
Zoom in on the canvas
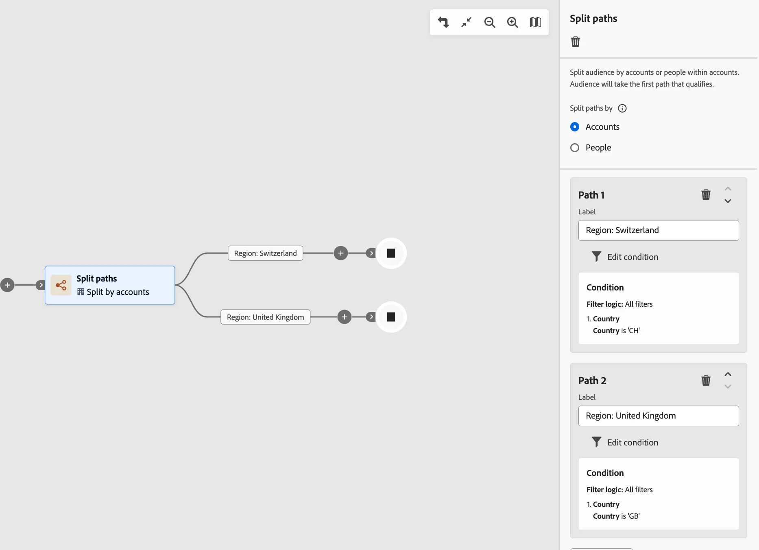click(x=513, y=22)
